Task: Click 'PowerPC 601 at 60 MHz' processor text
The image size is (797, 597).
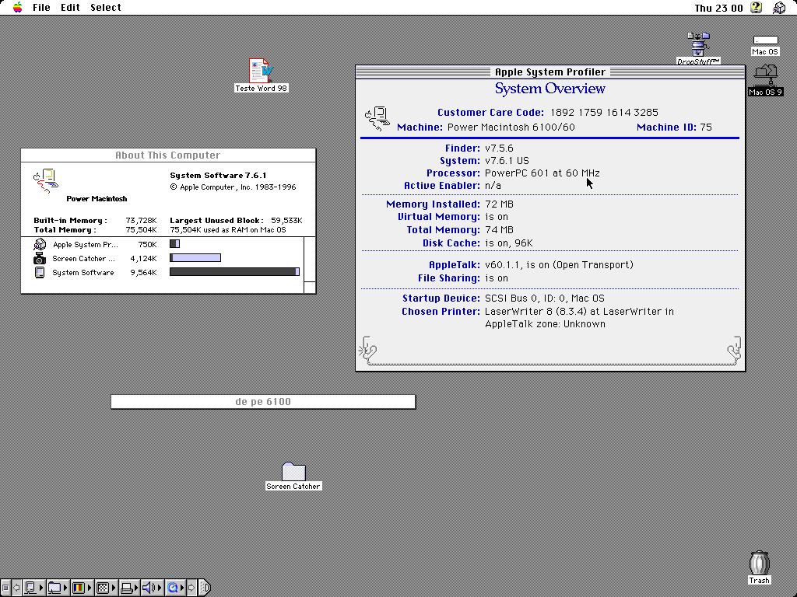Action: (x=542, y=173)
